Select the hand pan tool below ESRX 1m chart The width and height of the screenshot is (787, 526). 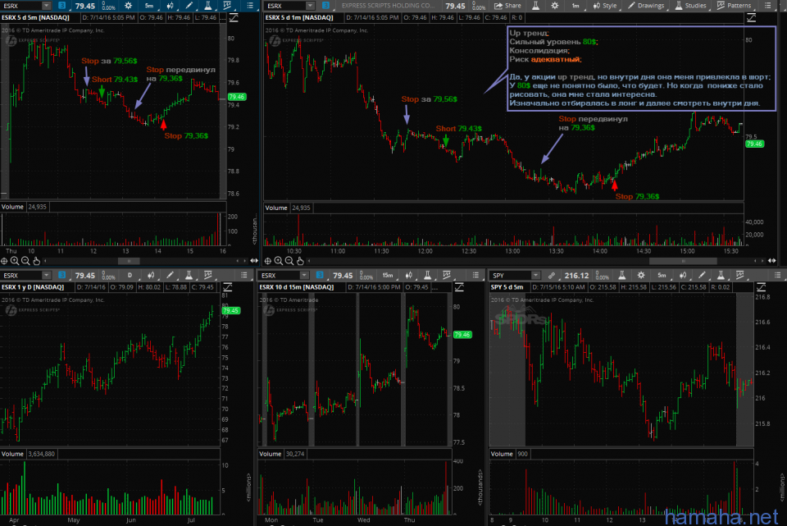300,261
